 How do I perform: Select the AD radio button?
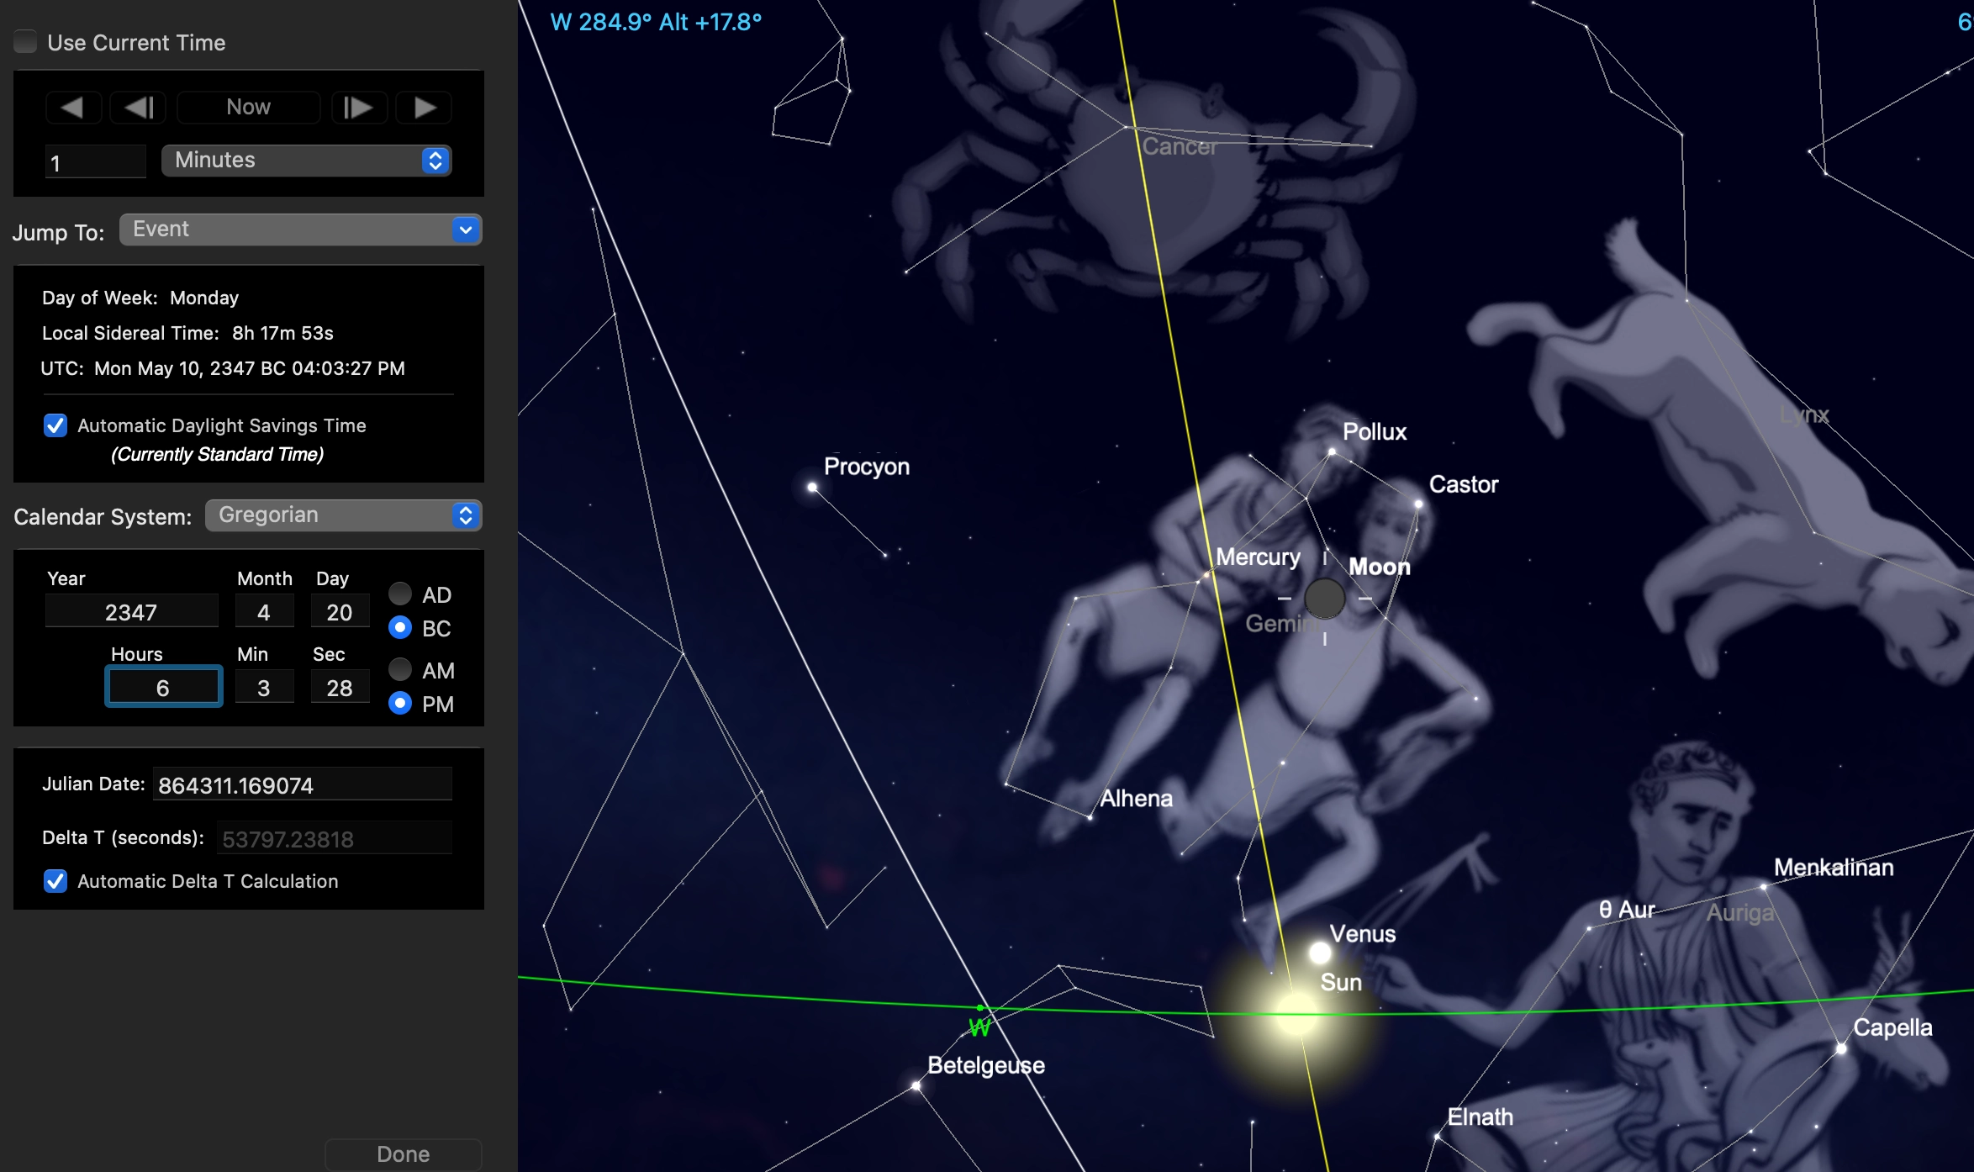pos(400,594)
